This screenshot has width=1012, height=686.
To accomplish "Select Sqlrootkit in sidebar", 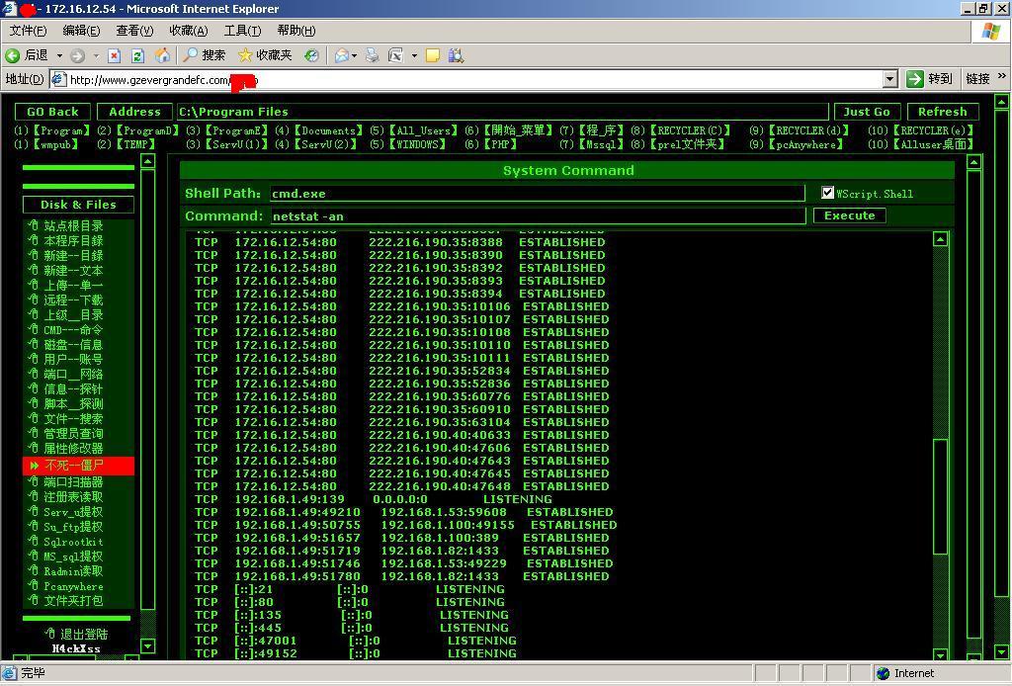I will click(x=73, y=542).
